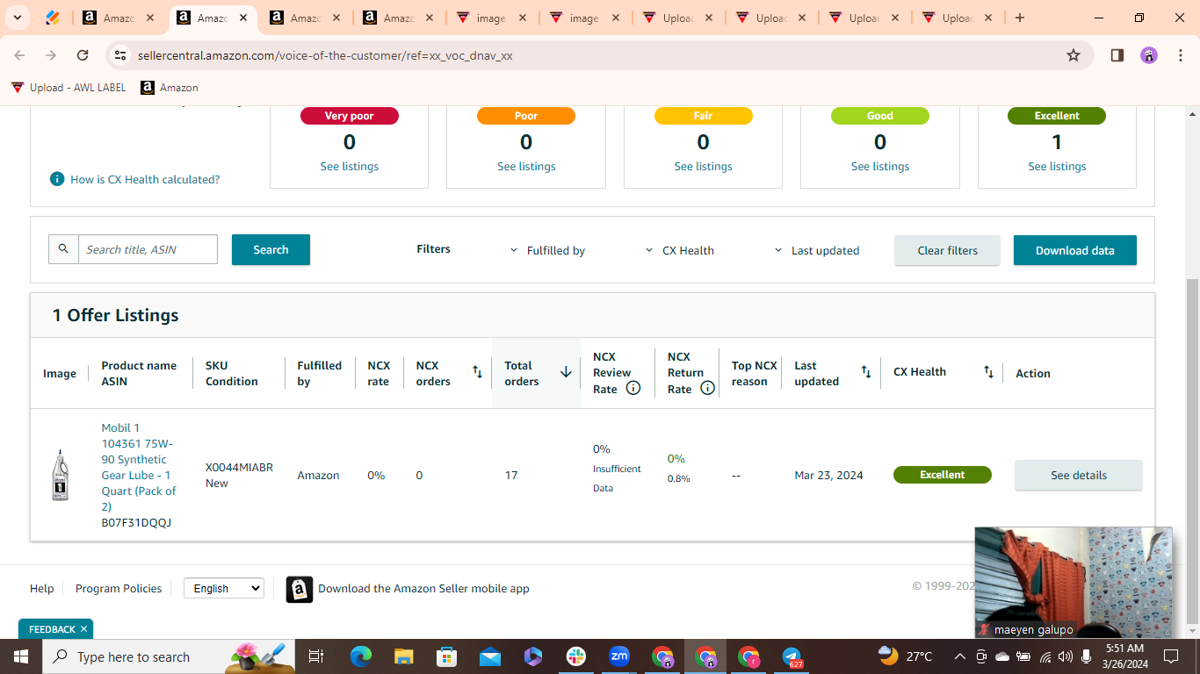Open the Chrome three-dot menu

coord(1181,55)
